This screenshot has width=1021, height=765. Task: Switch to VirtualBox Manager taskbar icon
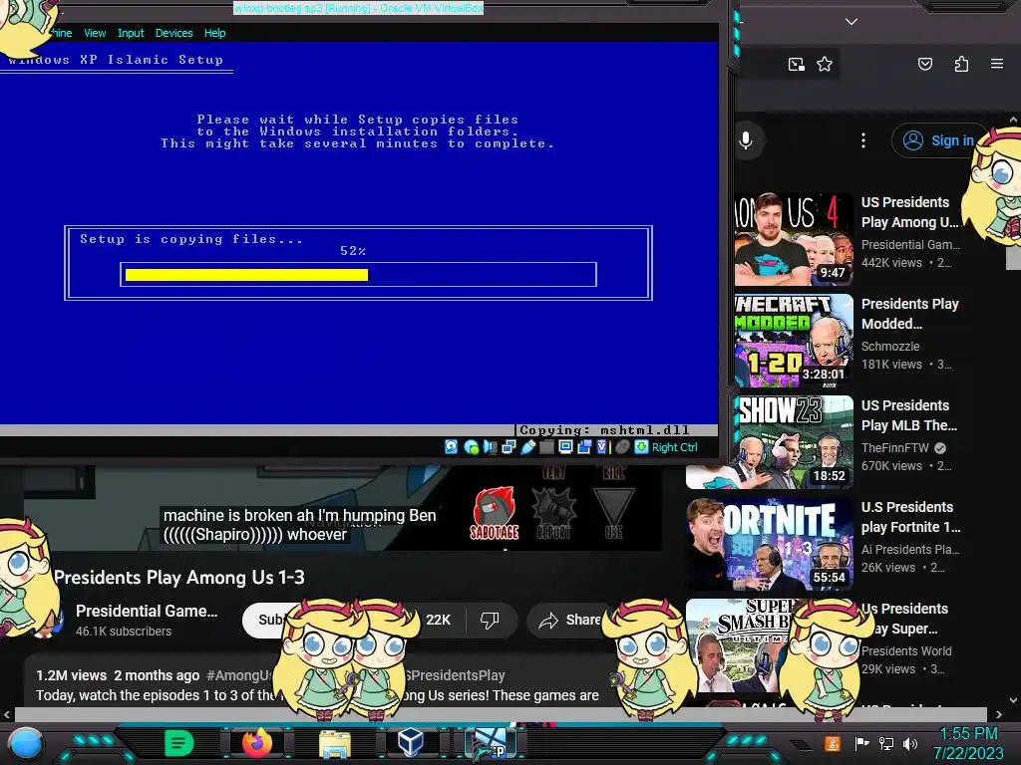pyautogui.click(x=411, y=742)
